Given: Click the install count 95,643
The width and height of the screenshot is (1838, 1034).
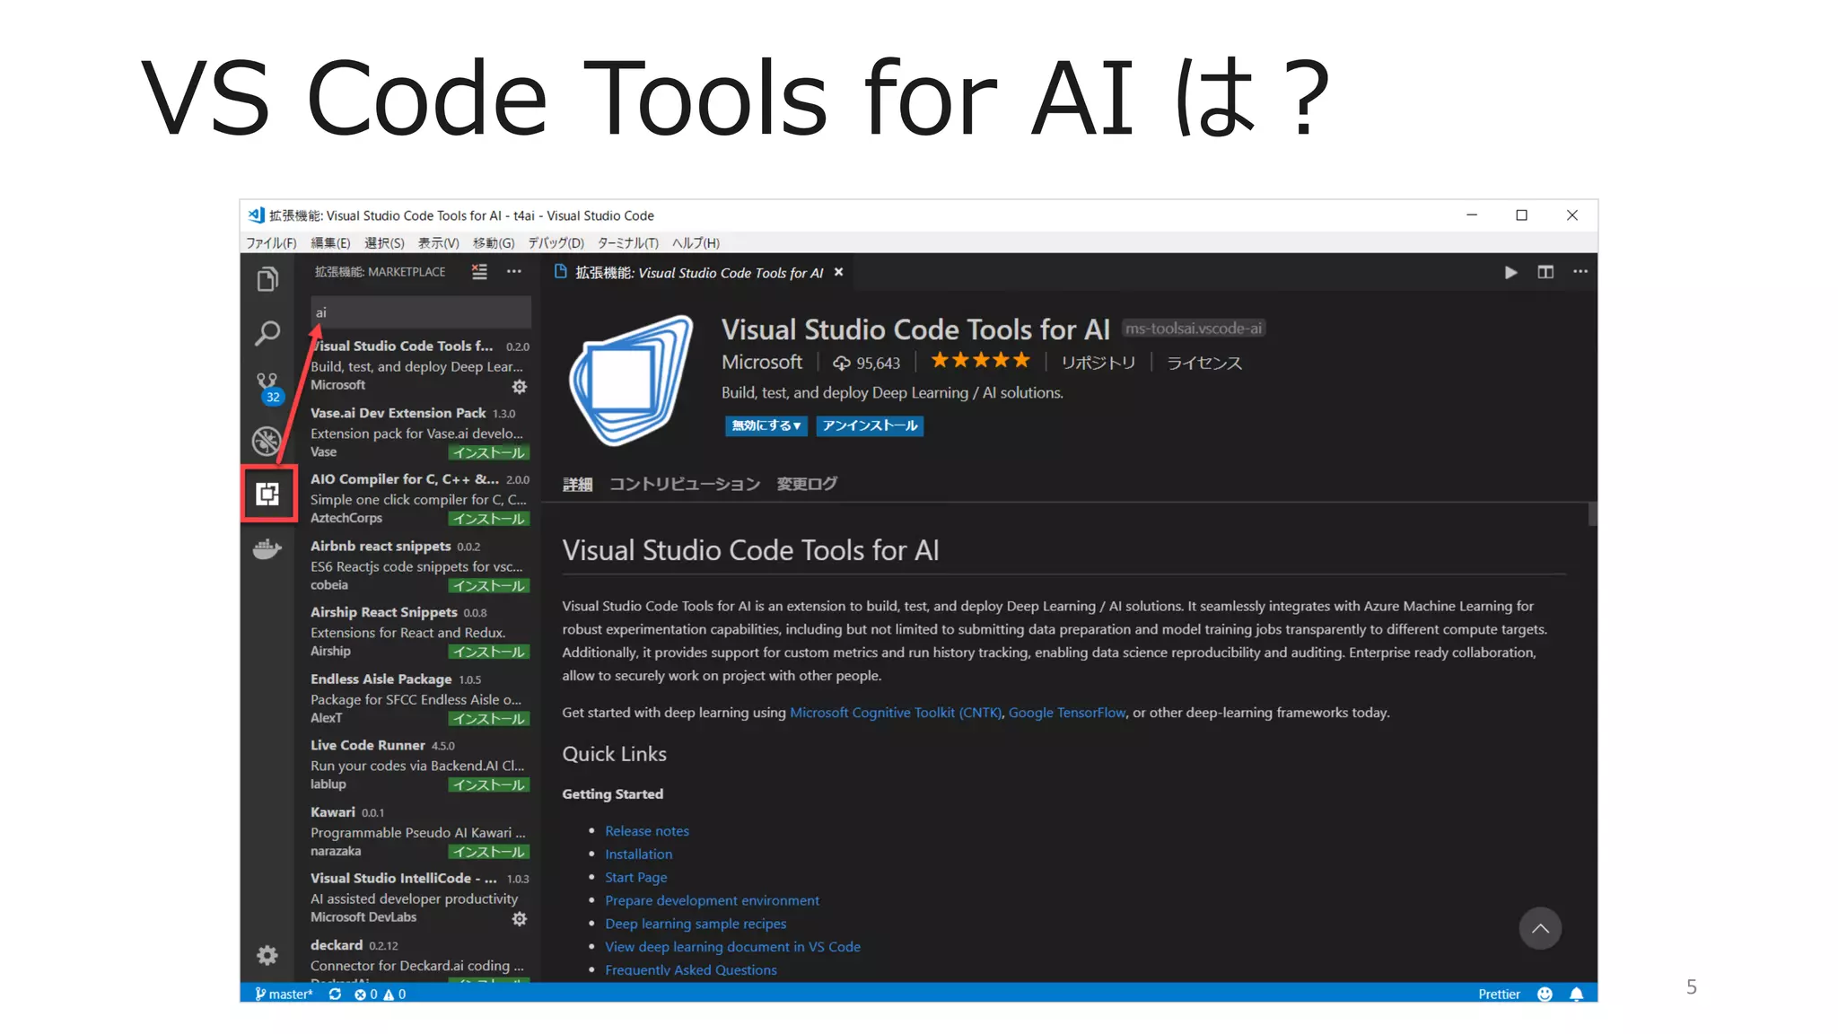Looking at the screenshot, I should pyautogui.click(x=867, y=363).
